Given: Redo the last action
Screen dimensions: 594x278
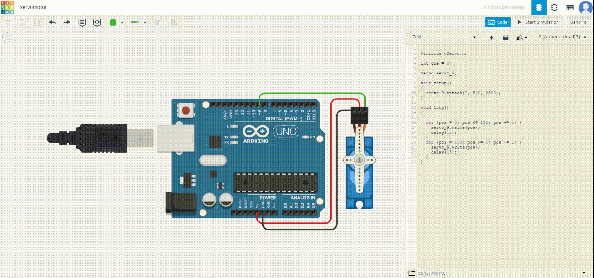Looking at the screenshot, I should click(x=67, y=22).
